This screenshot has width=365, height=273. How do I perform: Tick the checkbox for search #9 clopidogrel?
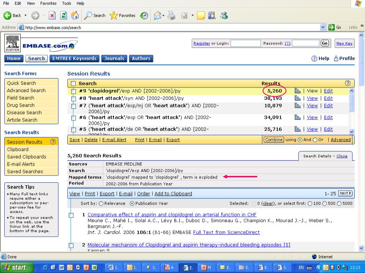point(73,91)
